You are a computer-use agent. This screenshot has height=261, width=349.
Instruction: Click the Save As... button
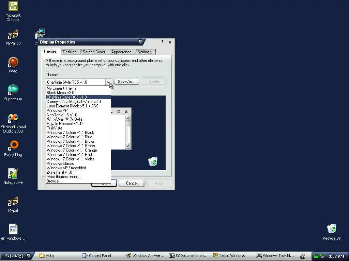point(126,82)
